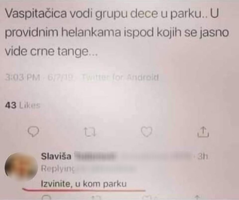Viewport: 239px width, 200px height.
Task: Open the blurred handle after Replying to
Action: pos(105,169)
